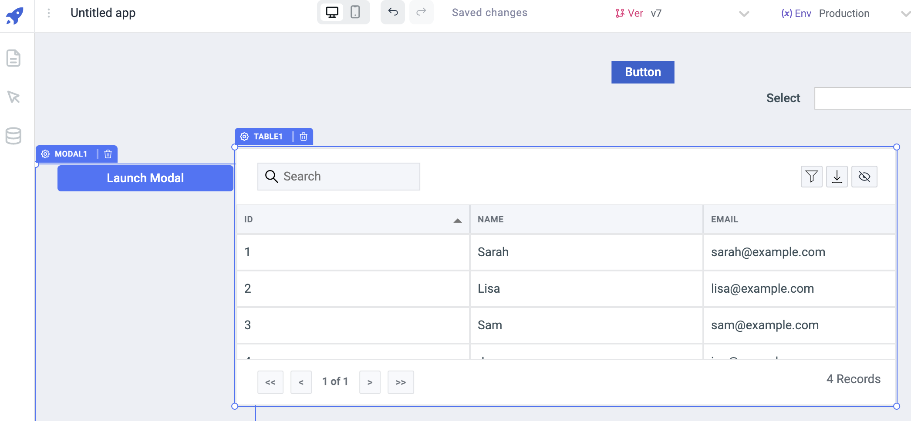Switch to desktop layout view

[x=332, y=12]
